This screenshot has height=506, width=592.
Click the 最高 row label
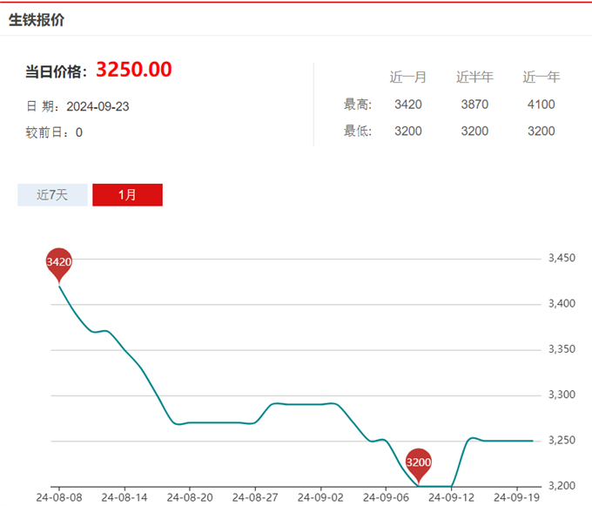point(358,105)
